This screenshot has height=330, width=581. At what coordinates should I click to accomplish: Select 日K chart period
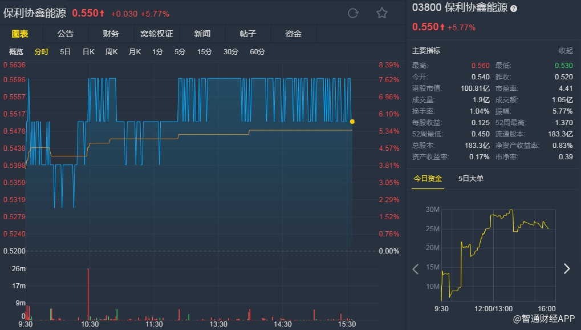[x=88, y=51]
